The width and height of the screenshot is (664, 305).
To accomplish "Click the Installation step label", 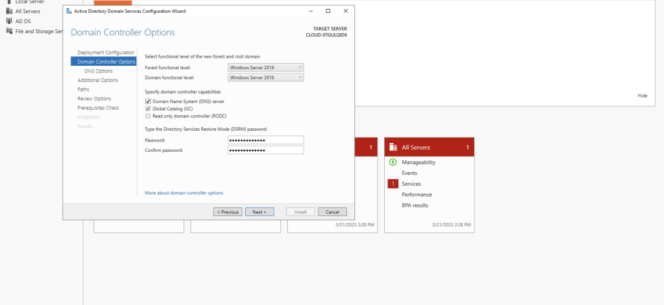I will point(89,117).
